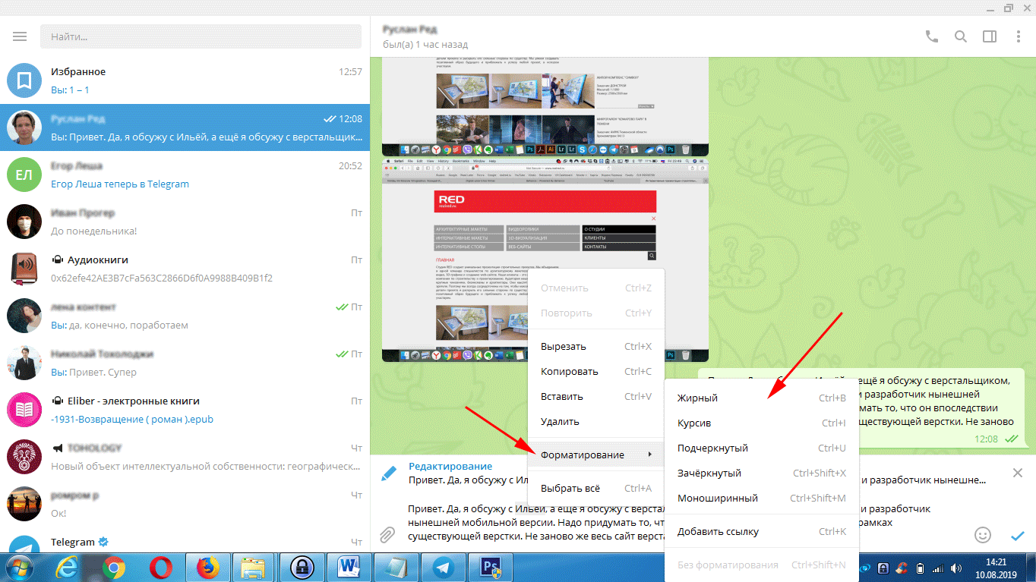Click the paperclip attach file icon

point(387,534)
